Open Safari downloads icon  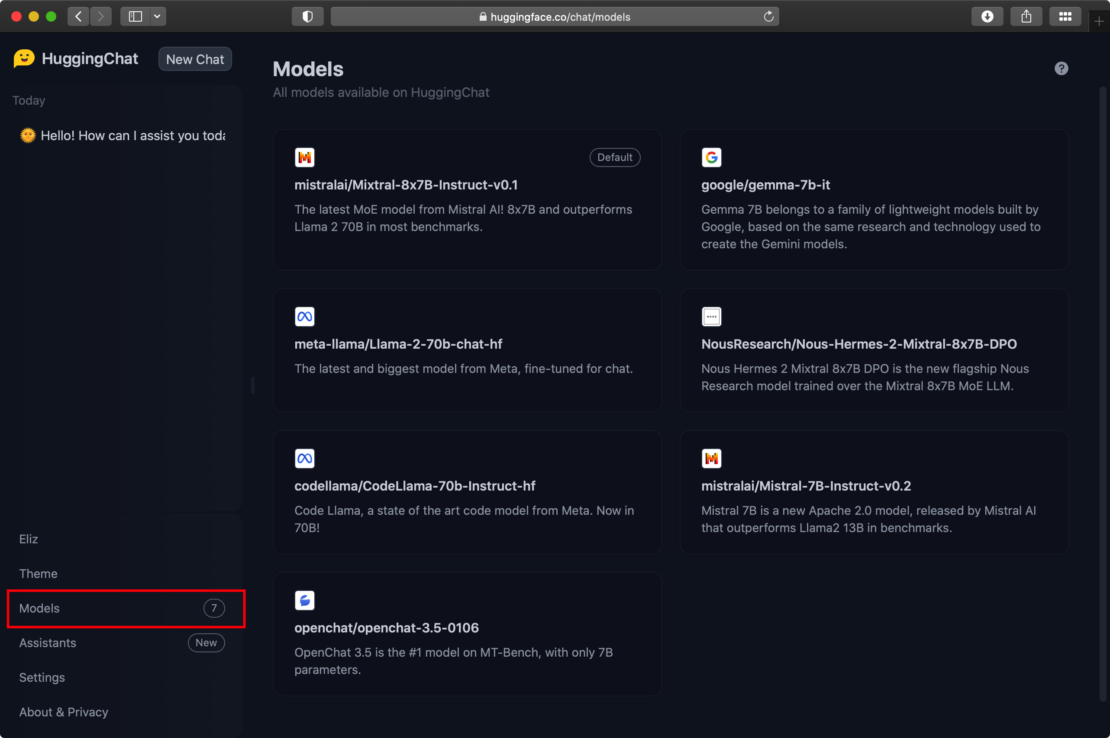pyautogui.click(x=987, y=16)
